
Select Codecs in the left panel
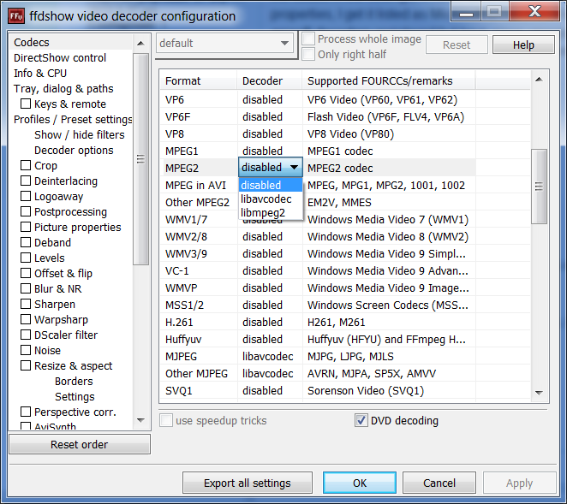[32, 43]
